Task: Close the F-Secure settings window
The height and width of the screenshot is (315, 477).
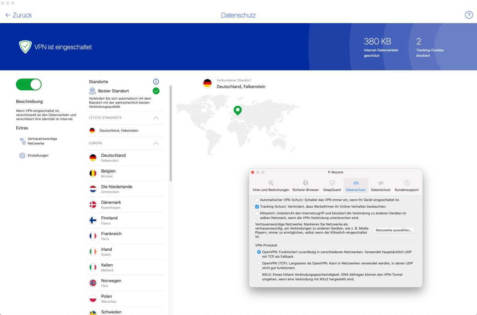Action: (252, 172)
